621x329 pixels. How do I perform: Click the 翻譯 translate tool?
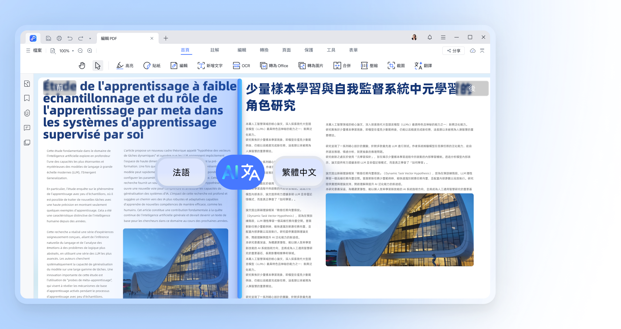tap(423, 66)
